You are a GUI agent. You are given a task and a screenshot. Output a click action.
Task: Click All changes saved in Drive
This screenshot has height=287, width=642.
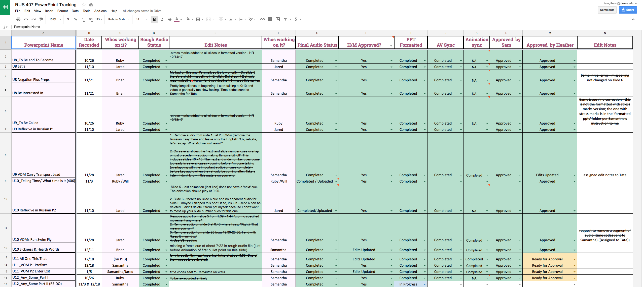coord(142,11)
